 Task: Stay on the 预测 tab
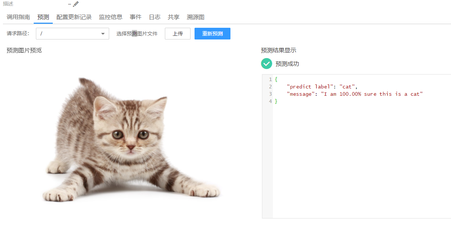(43, 17)
